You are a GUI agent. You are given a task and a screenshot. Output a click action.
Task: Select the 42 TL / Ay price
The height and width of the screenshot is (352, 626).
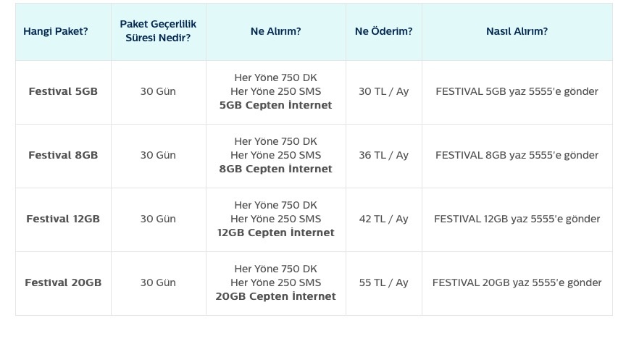[x=383, y=219]
